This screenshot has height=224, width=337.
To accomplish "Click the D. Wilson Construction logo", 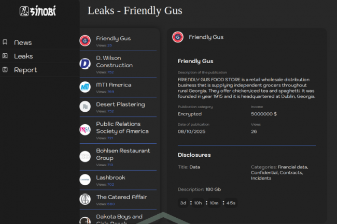I will (85, 64).
